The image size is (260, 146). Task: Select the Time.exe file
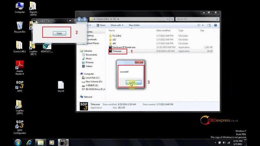point(161,51)
